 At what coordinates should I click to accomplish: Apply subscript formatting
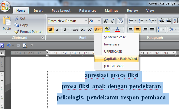click(x=83, y=30)
